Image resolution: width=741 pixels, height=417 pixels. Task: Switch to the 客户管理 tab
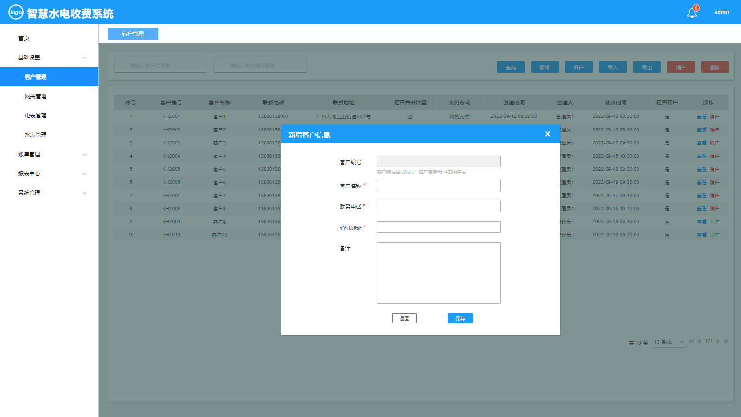133,34
